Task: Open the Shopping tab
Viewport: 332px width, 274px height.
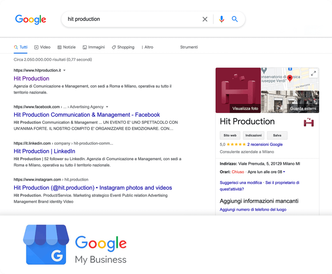Action: pyautogui.click(x=123, y=47)
